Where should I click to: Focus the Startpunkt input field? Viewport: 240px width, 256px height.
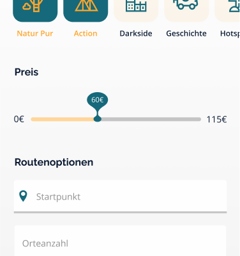[x=121, y=196]
